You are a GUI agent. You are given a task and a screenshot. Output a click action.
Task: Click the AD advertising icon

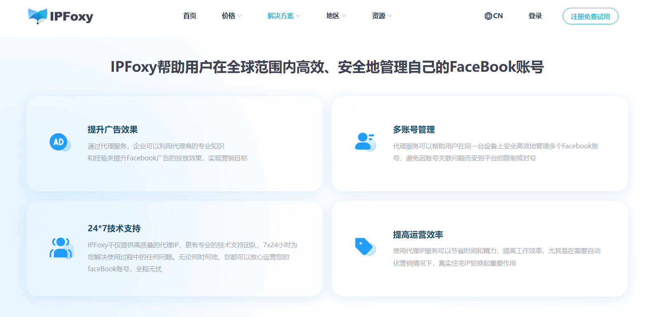pyautogui.click(x=60, y=142)
